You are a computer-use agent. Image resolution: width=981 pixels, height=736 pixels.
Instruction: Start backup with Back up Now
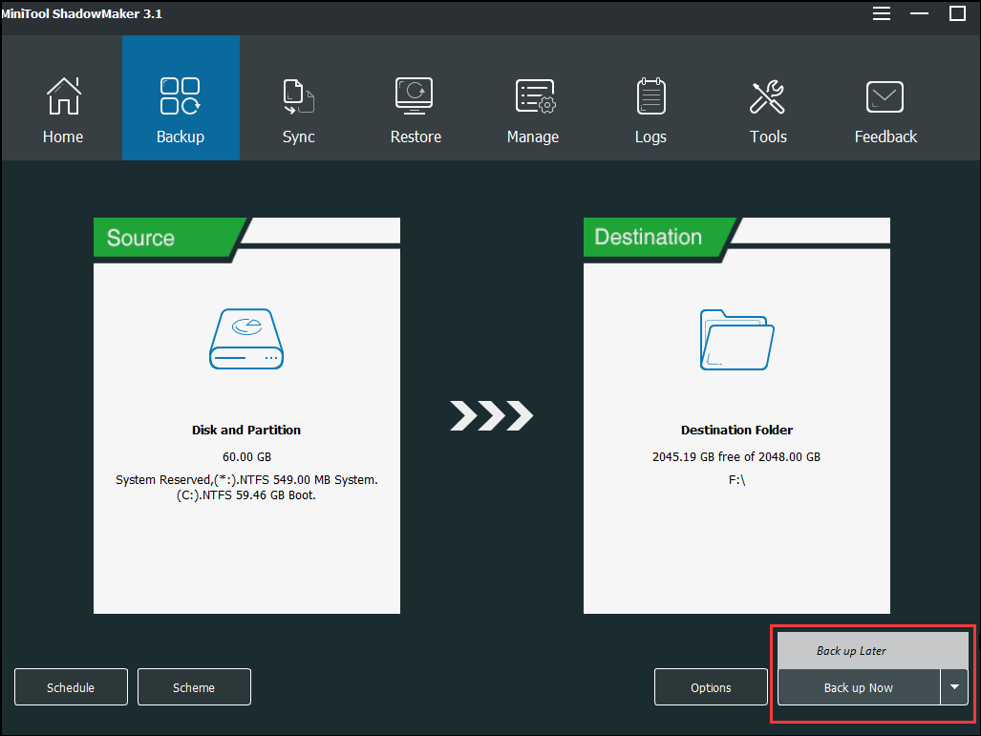pyautogui.click(x=859, y=687)
